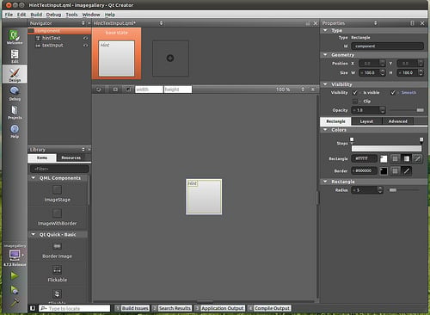
Task: Open Build Issues output pane
Action: pos(132,308)
